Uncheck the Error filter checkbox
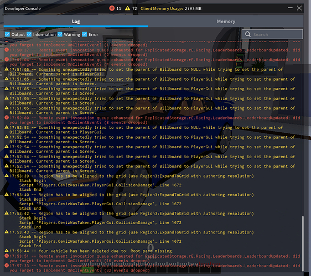The height and width of the screenshot is (276, 311). pyautogui.click(x=85, y=34)
